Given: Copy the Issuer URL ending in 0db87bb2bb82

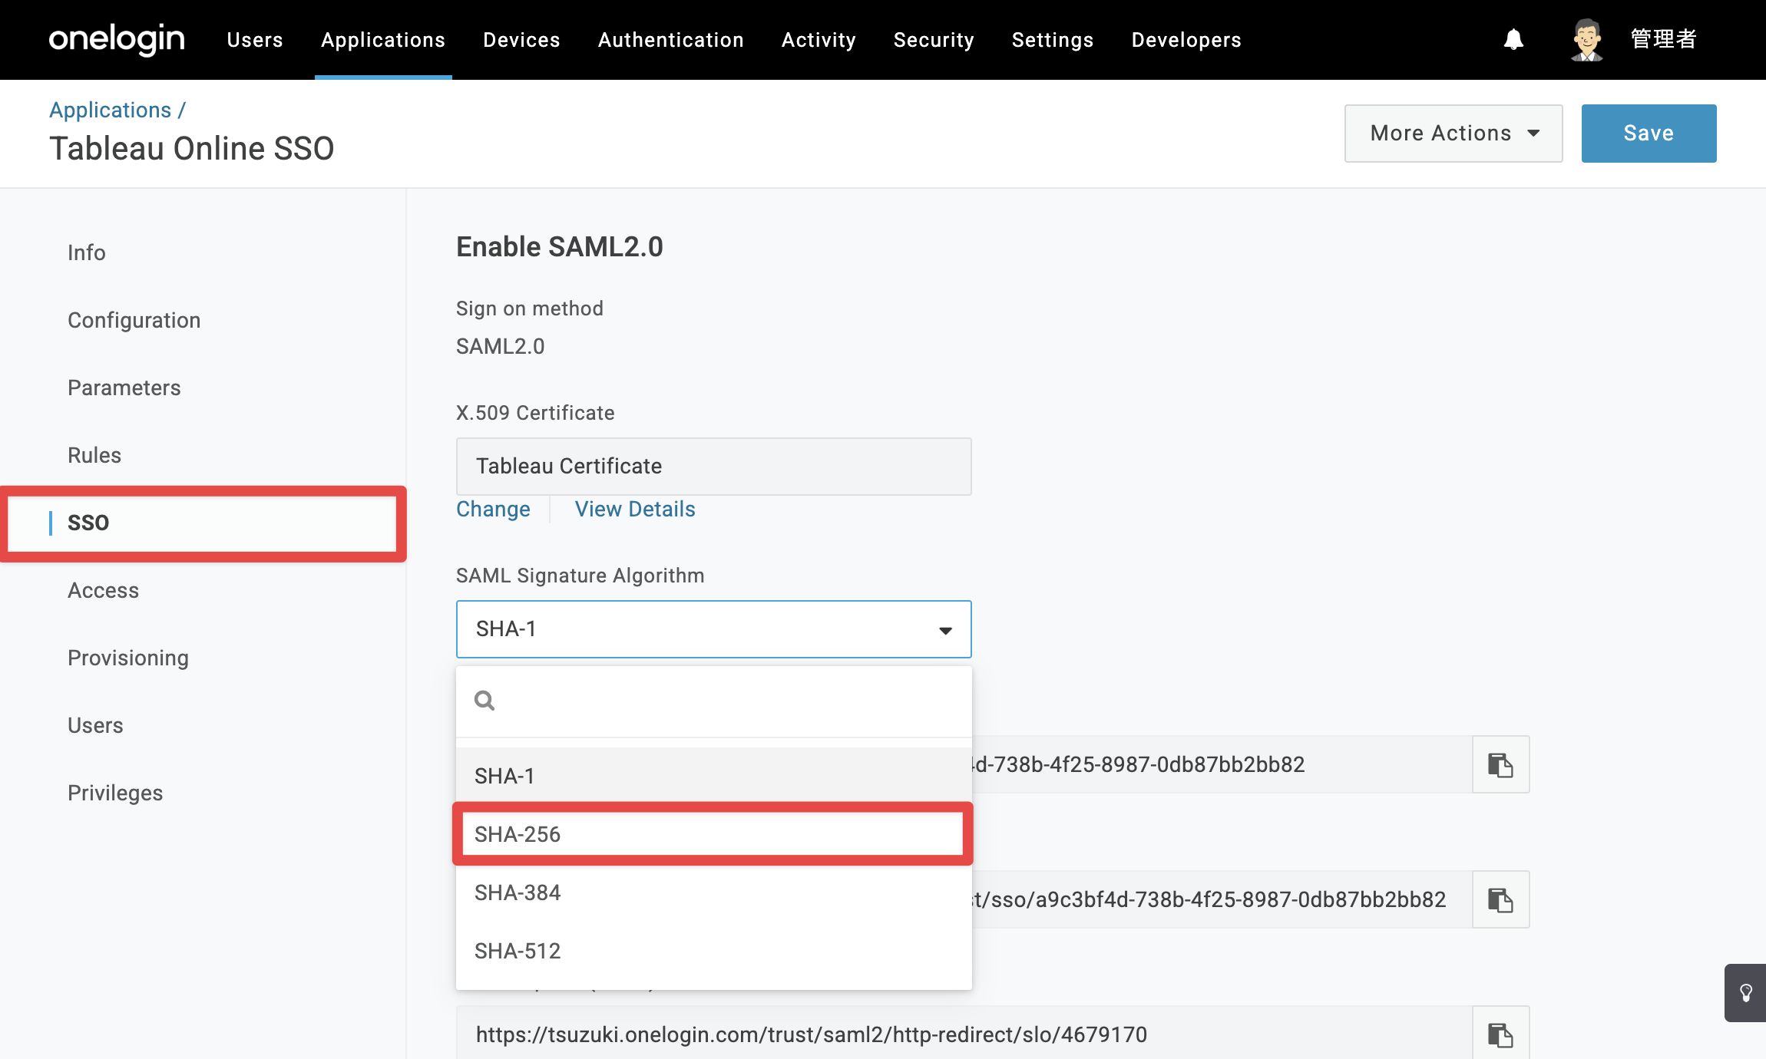Looking at the screenshot, I should (x=1500, y=764).
